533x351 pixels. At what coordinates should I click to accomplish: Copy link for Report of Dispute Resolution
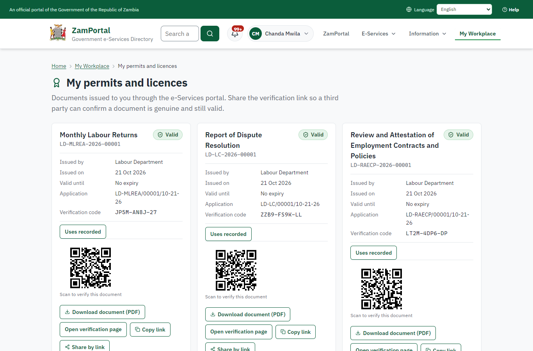(x=295, y=332)
